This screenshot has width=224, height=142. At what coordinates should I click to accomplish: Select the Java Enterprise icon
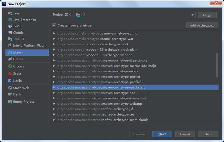[x=10, y=20]
